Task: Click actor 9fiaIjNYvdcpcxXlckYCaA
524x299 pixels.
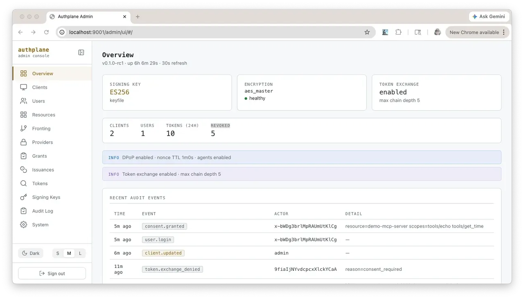Action: [305, 269]
